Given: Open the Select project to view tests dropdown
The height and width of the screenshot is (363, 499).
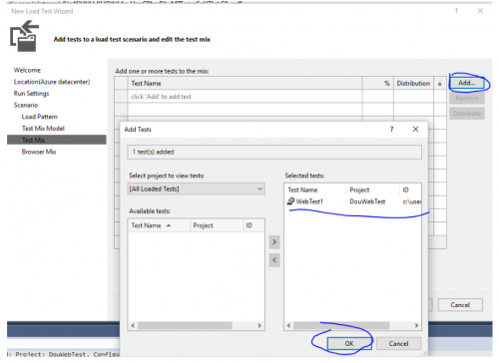Looking at the screenshot, I should [x=197, y=188].
